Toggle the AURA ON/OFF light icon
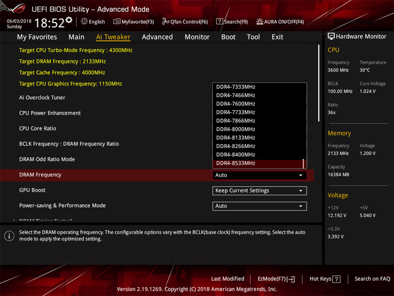This screenshot has width=394, height=296. 259,21
